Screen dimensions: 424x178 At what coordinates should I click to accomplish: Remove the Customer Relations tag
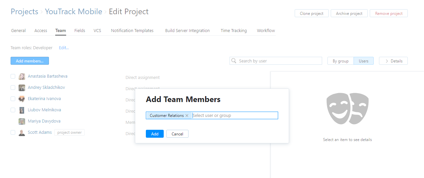(x=187, y=116)
